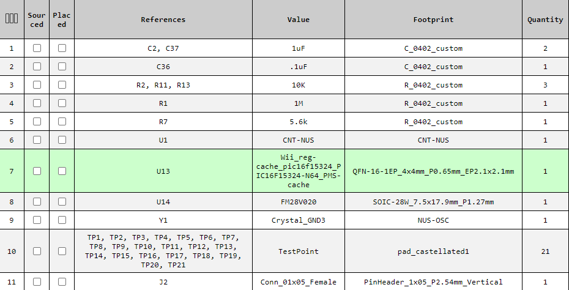Tick Placed checkbox for J2 row
The height and width of the screenshot is (290, 569).
click(x=62, y=281)
